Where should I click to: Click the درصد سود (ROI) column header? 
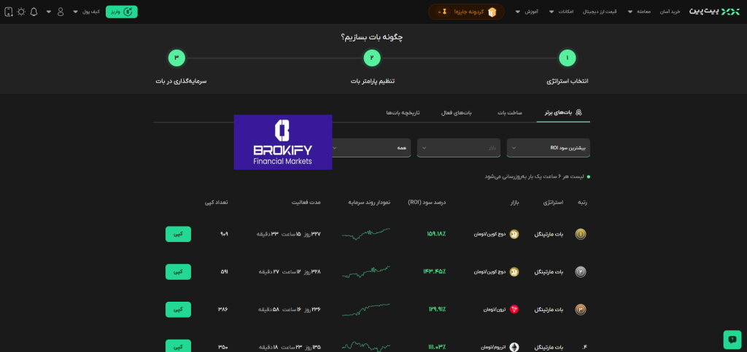[427, 202]
